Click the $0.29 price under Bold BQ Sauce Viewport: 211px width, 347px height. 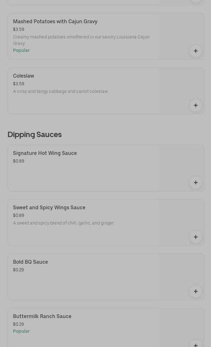pos(18,270)
